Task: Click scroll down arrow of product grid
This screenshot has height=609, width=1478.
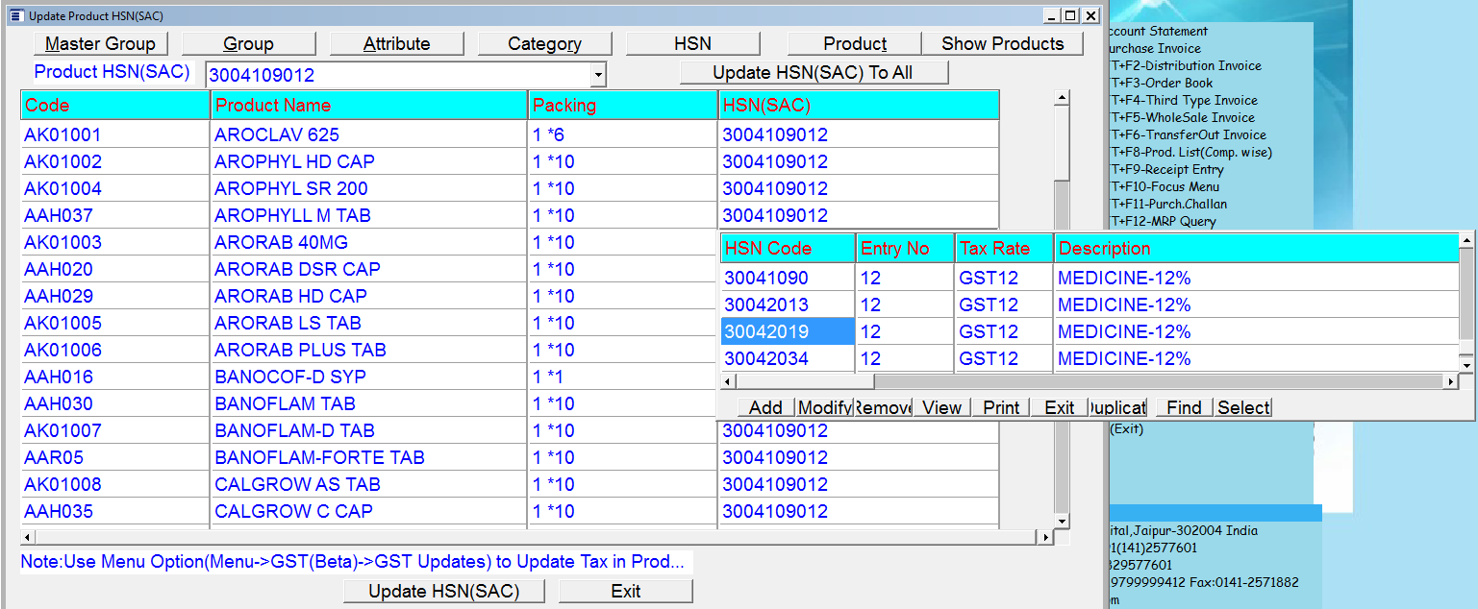Action: [1062, 522]
